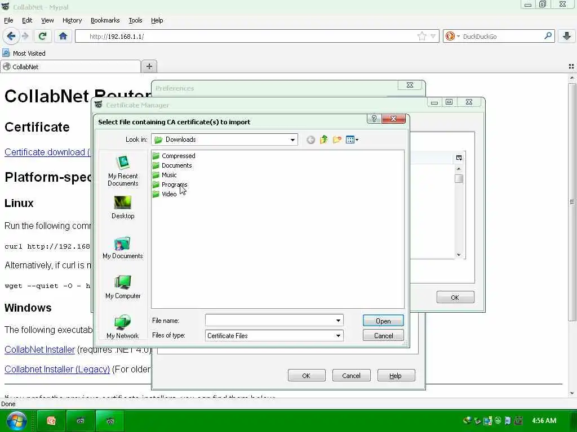This screenshot has width=577, height=432.
Task: Open the Collabnet Installer (Legacy) link
Action: pyautogui.click(x=57, y=369)
